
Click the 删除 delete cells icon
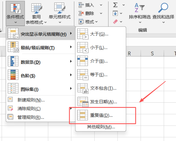pyautogui.click(x=81, y=14)
